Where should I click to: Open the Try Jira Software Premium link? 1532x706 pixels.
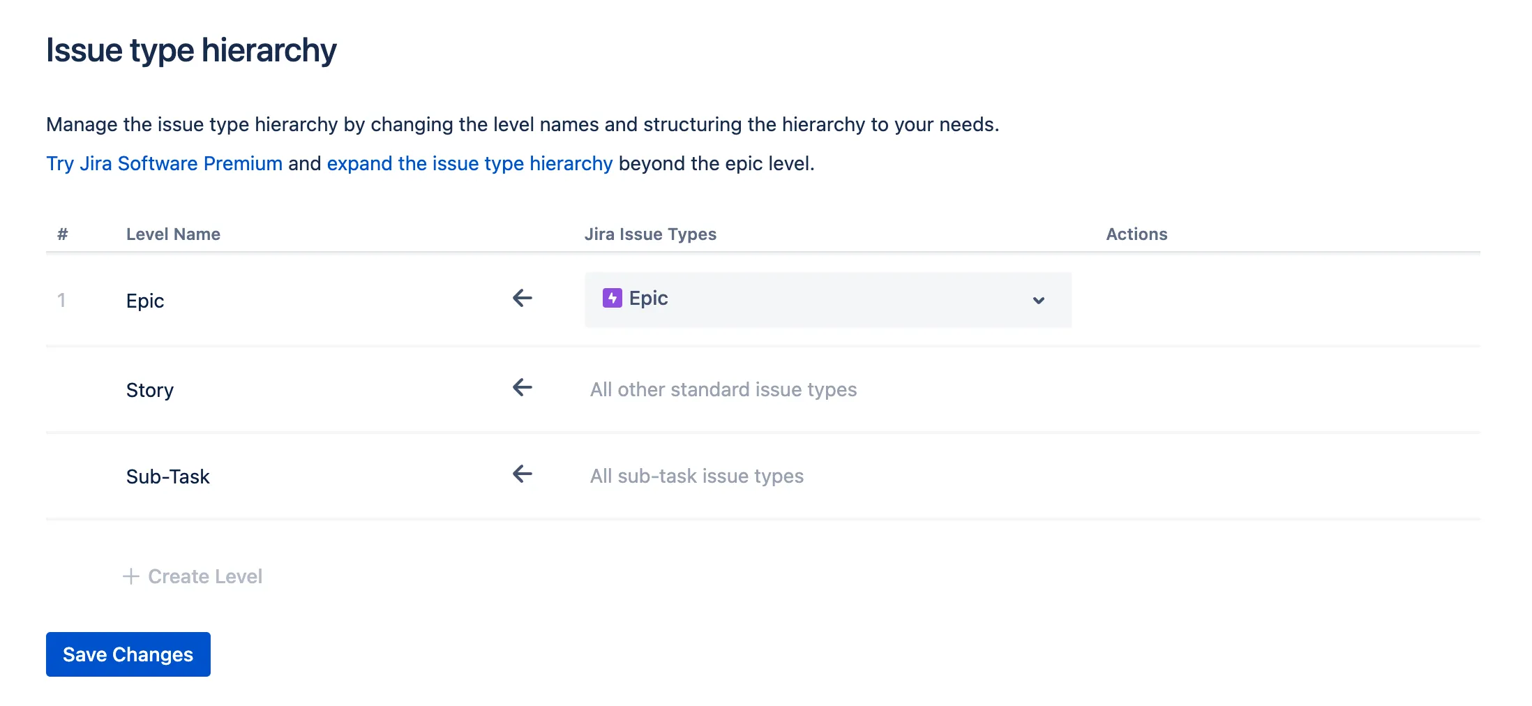(164, 163)
